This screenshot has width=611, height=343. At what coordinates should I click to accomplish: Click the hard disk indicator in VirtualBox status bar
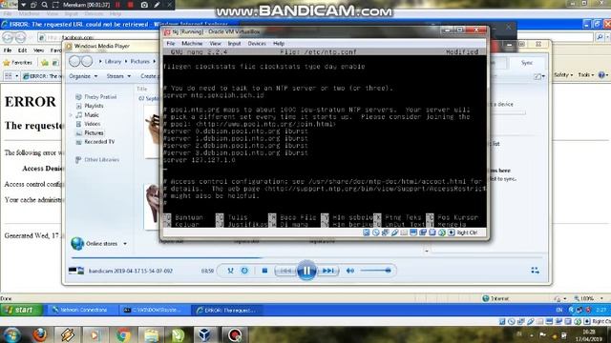click(367, 232)
